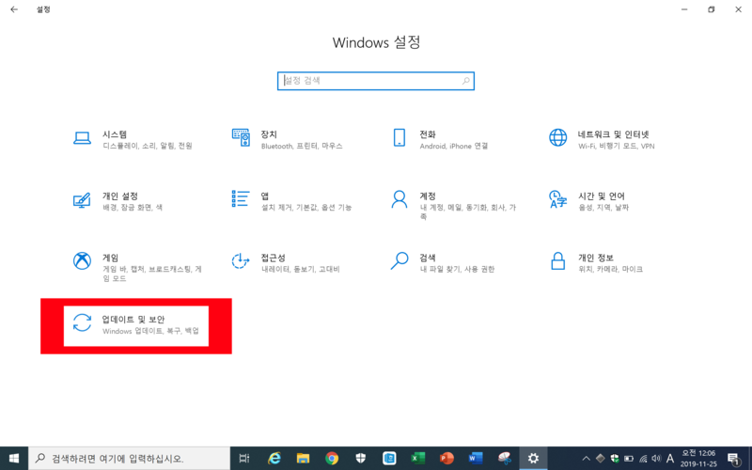
Task: Open the 전화 phone settings tile
Action: click(440, 139)
